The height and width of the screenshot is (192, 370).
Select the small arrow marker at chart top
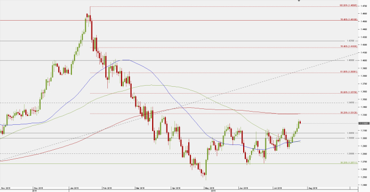pyautogui.click(x=299, y=1)
